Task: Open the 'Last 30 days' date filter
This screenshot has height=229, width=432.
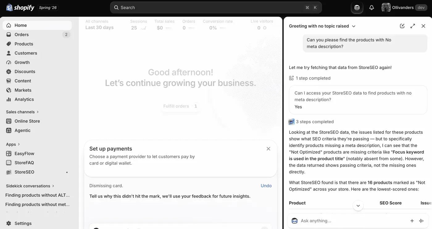Action: point(99,27)
